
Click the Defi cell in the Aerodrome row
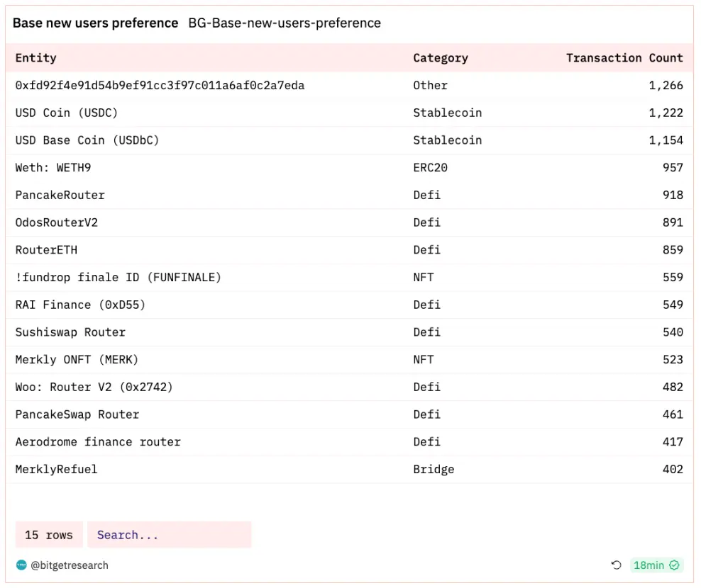[x=427, y=441]
